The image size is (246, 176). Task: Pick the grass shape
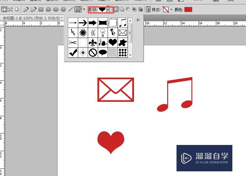(x=93, y=33)
